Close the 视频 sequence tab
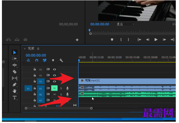The height and width of the screenshot is (123, 179). click(25, 49)
